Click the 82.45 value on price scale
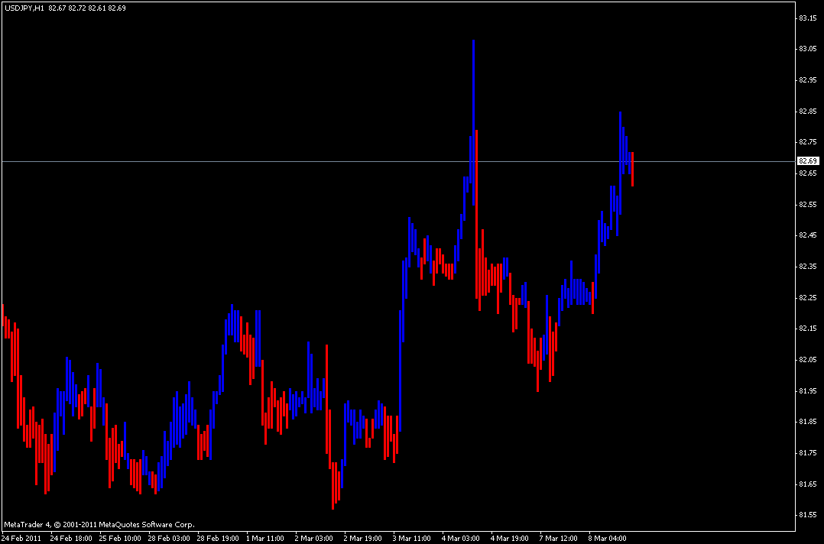 click(x=807, y=235)
